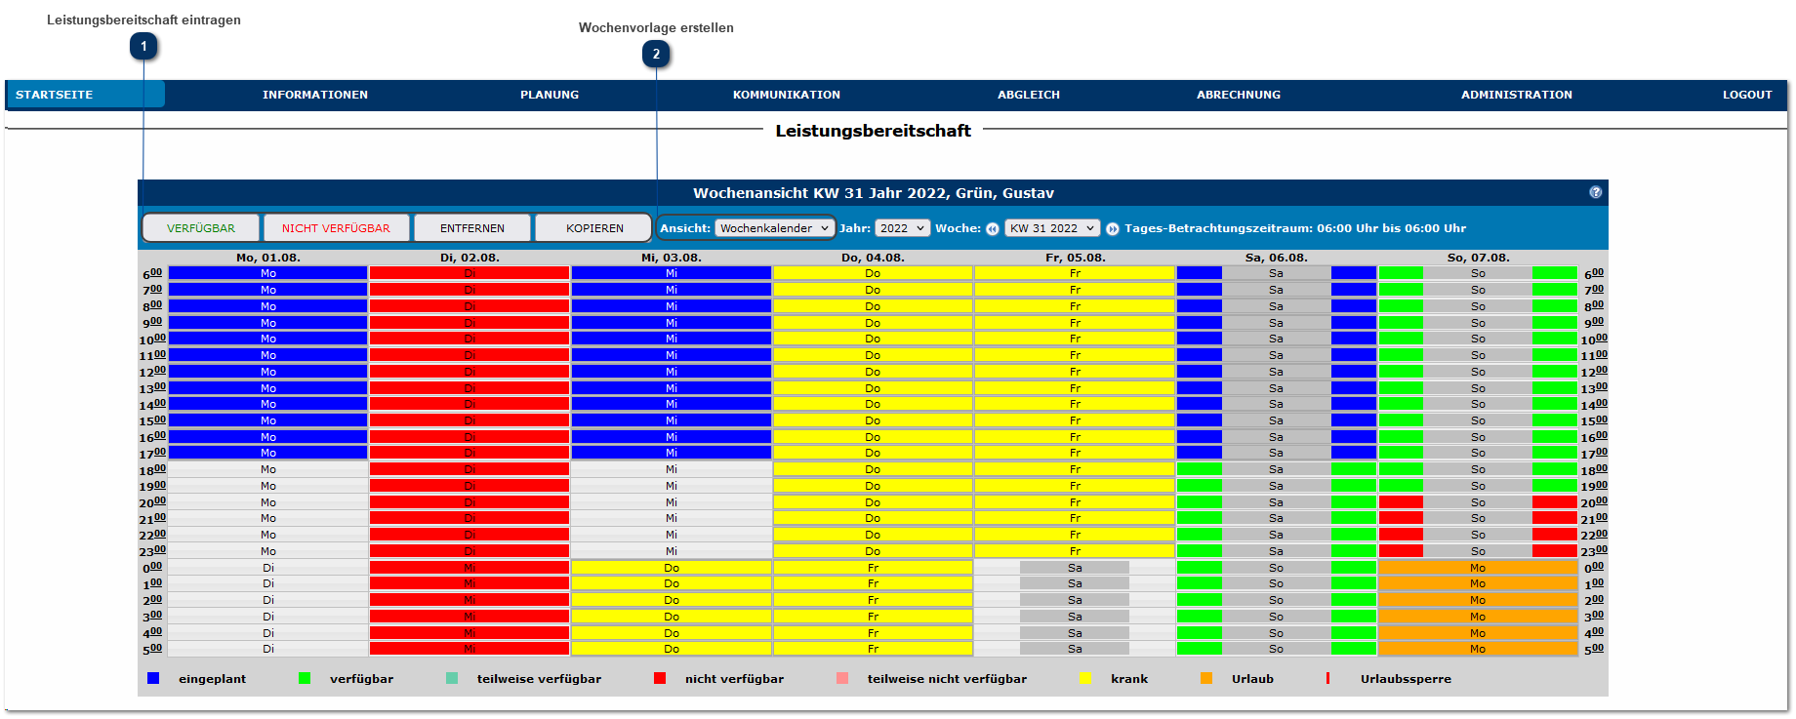Click the right 5:00 hour label
The width and height of the screenshot is (1796, 719).
coord(1594,649)
